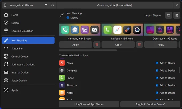Click the compass Explore icon
Screen dimensions: 182x109
[6, 23]
